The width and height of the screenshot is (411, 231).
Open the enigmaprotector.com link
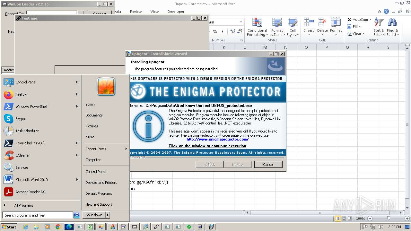click(x=217, y=139)
